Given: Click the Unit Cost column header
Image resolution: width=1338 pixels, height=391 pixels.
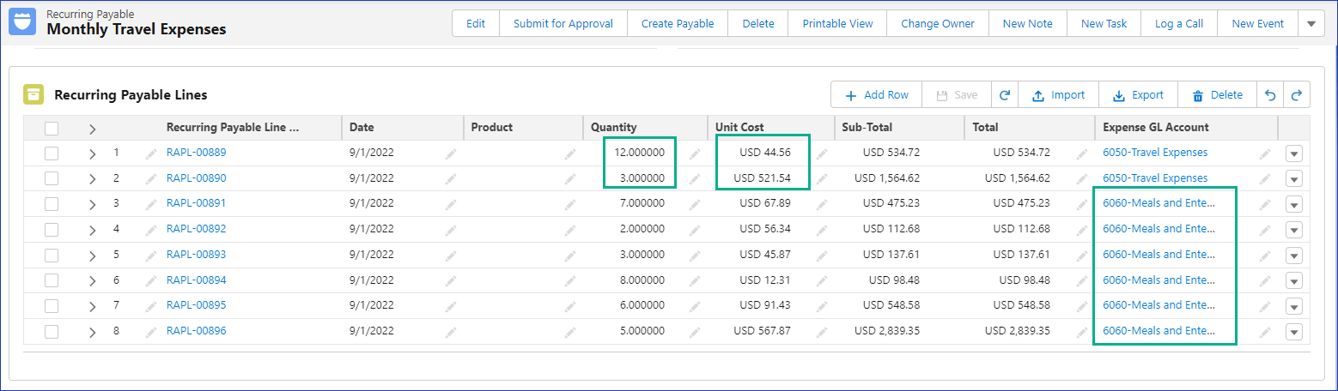Looking at the screenshot, I should point(739,128).
